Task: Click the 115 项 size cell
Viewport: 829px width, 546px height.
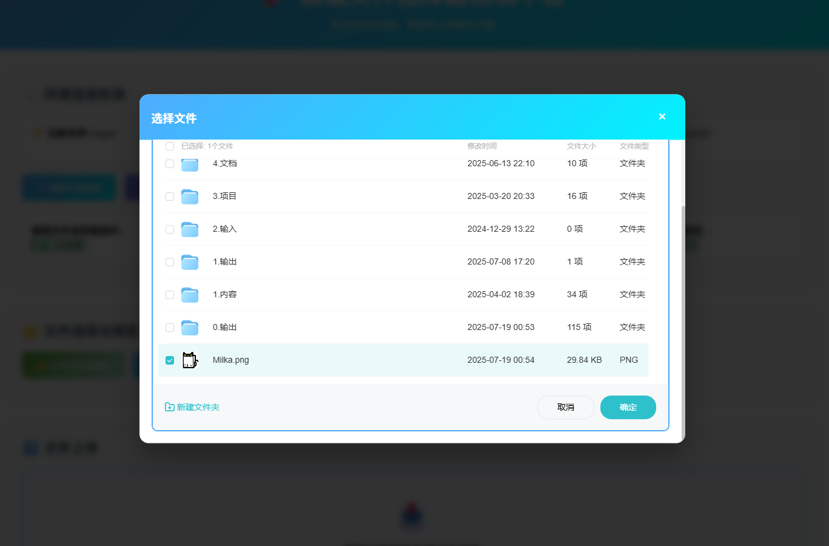Action: (579, 327)
